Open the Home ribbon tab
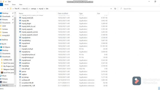Viewport: 160px width, 90px height. click(x=6, y=4)
